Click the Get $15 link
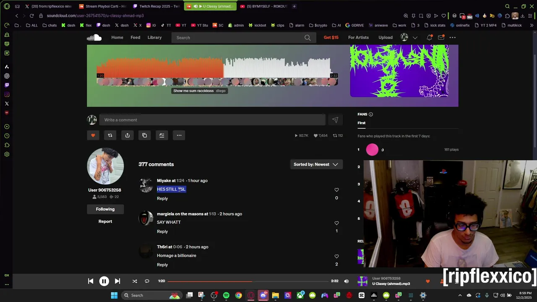The image size is (537, 302). point(331,37)
